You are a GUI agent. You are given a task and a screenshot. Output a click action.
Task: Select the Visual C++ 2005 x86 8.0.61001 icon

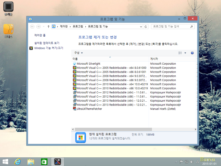75,72
